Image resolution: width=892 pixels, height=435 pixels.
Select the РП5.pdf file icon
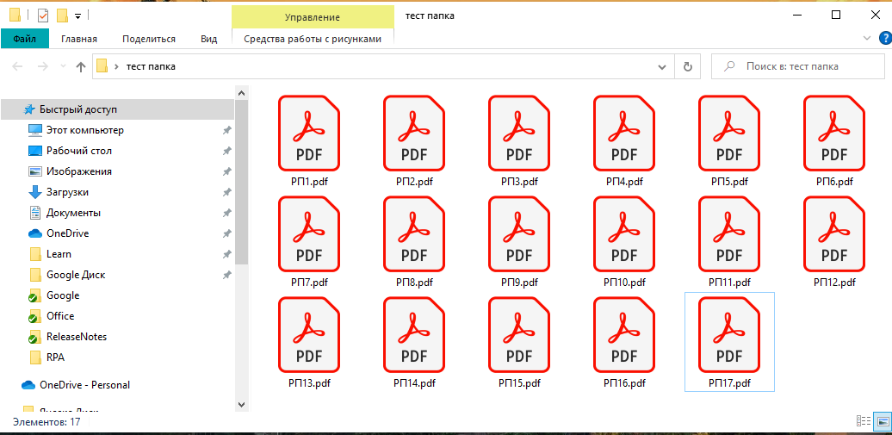[729, 134]
